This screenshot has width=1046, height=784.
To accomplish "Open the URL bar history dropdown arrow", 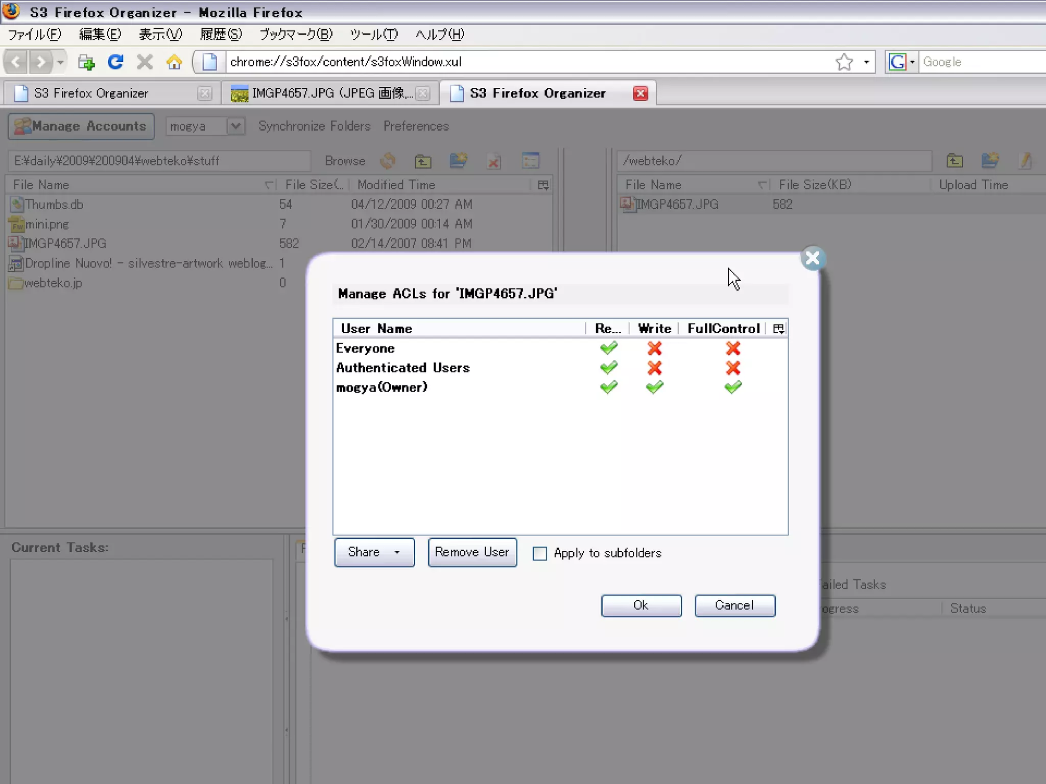I will [x=866, y=62].
